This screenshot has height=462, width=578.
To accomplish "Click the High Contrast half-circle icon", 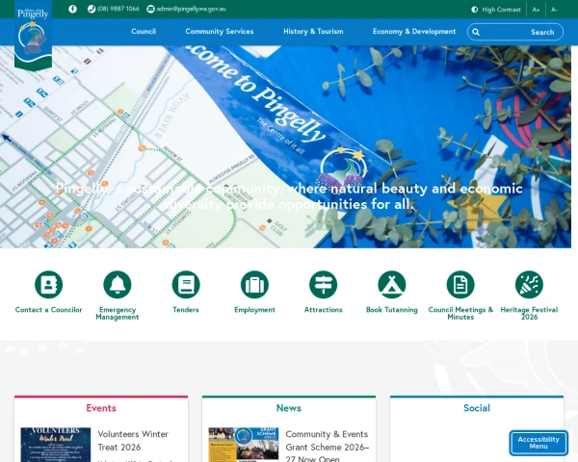I will pyautogui.click(x=475, y=10).
